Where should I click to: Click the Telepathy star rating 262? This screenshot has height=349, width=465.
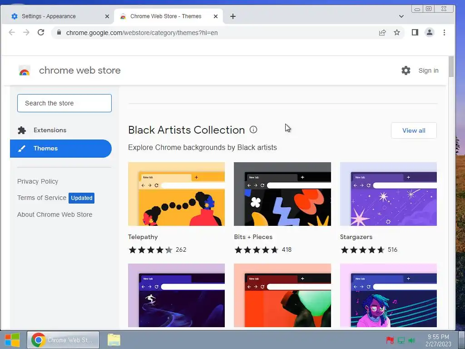point(158,250)
